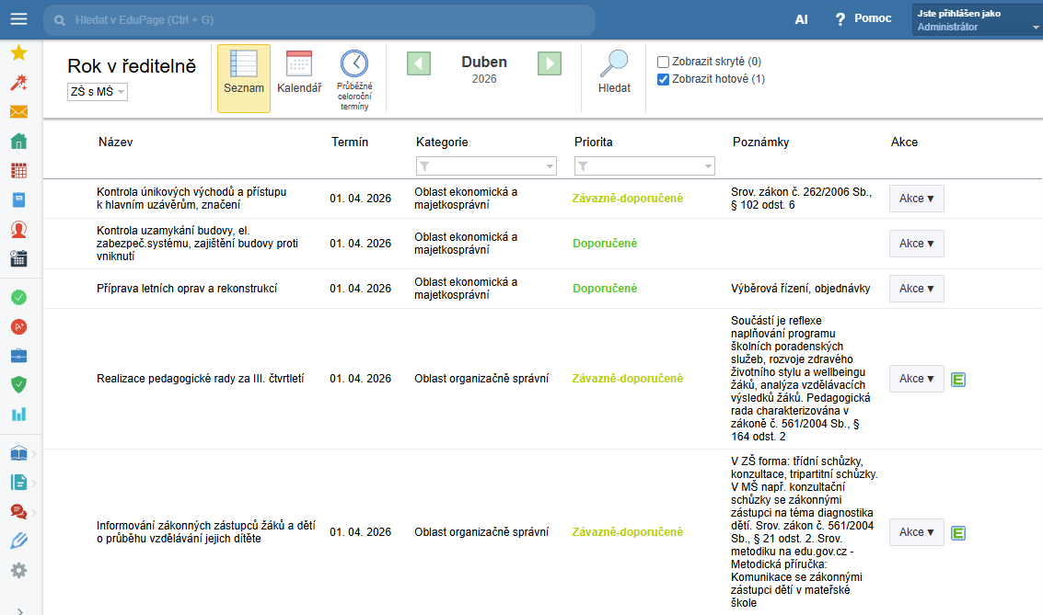Click the Pomoc help link
The image size is (1043, 615).
pos(863,18)
